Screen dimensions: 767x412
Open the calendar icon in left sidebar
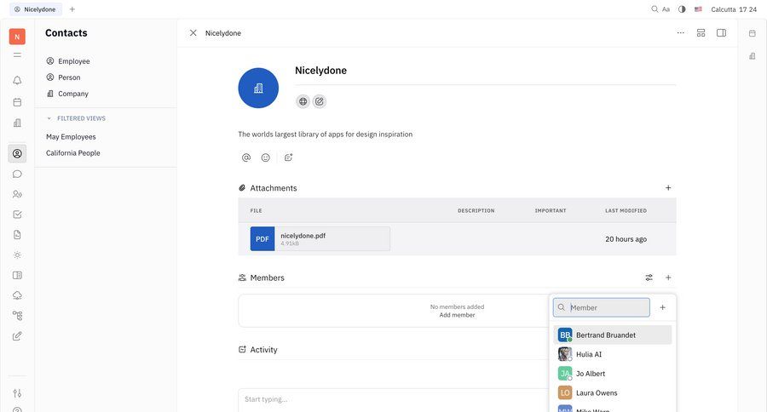(17, 102)
